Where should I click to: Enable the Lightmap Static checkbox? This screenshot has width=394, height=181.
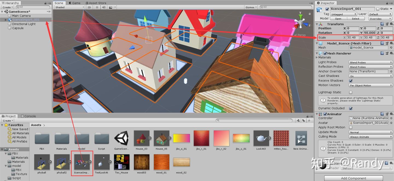pyautogui.click(x=351, y=92)
